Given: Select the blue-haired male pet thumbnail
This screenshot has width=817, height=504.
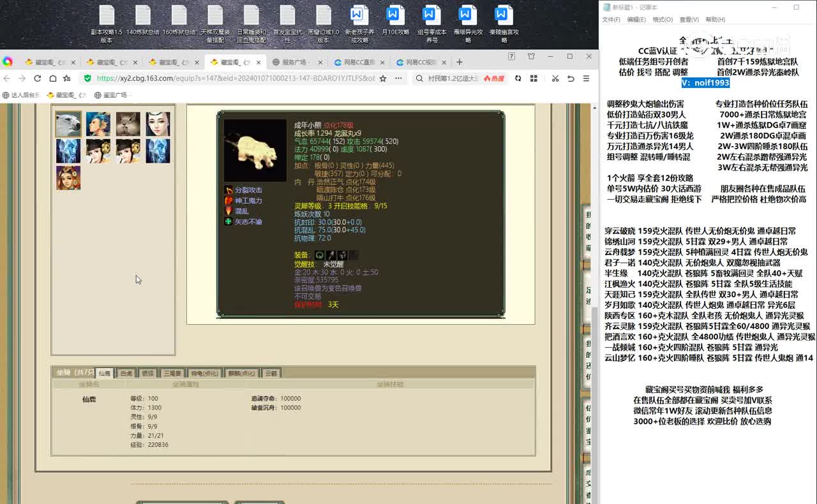Looking at the screenshot, I should click(x=98, y=124).
